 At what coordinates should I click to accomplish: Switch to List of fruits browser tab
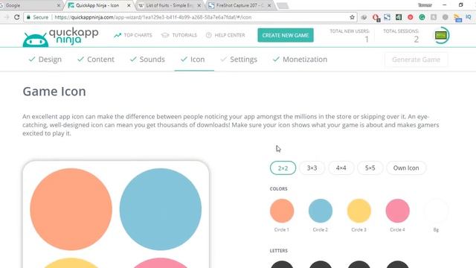169,5
